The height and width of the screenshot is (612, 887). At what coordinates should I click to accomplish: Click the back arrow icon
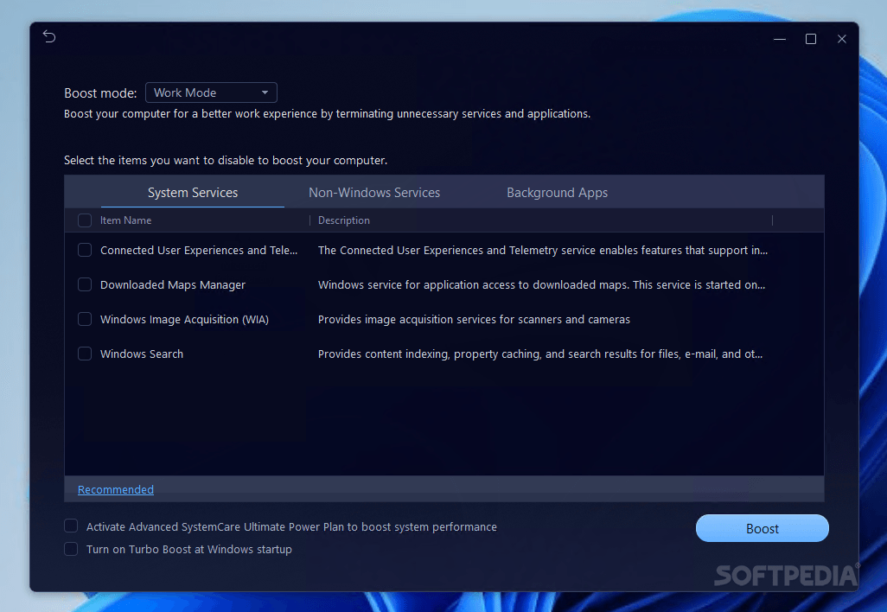click(x=49, y=37)
